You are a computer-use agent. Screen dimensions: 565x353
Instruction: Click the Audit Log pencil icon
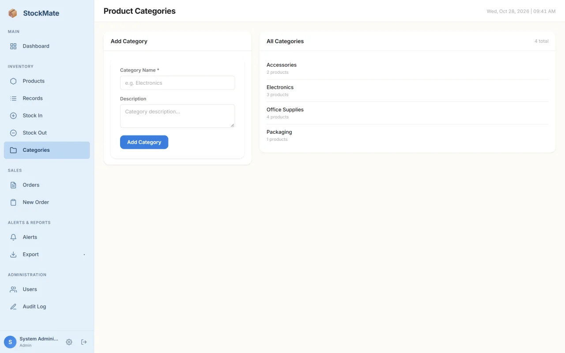tap(13, 307)
